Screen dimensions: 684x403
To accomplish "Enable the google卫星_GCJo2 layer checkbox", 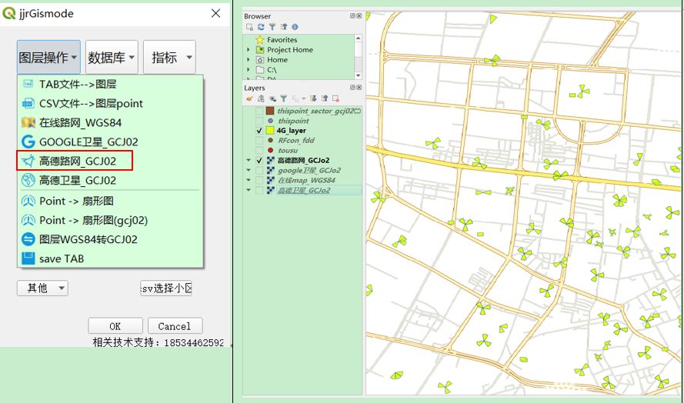I will 259,171.
